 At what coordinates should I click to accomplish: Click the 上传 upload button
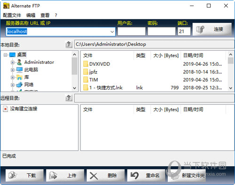click(65, 176)
